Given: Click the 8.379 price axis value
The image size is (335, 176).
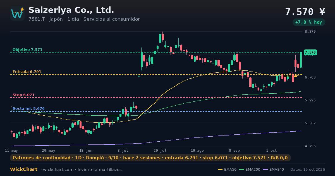Looking at the screenshot, I should coord(310,32).
